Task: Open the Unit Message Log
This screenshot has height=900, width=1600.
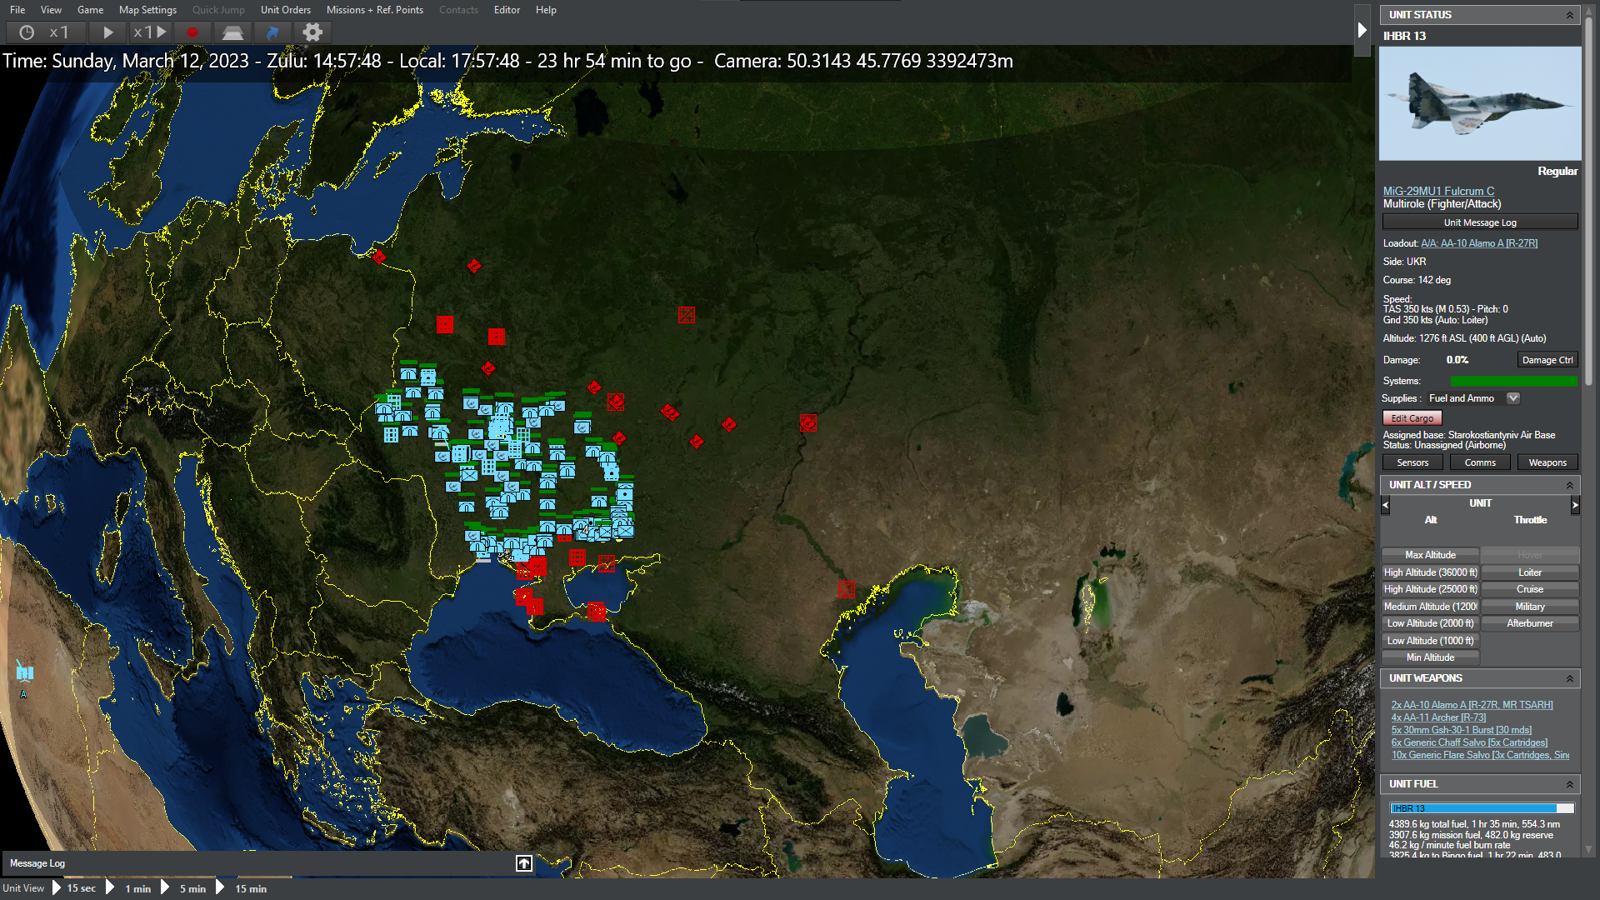Action: point(1480,222)
